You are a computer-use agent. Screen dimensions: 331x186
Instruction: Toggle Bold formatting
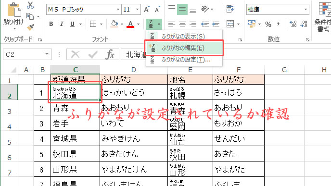51,24
